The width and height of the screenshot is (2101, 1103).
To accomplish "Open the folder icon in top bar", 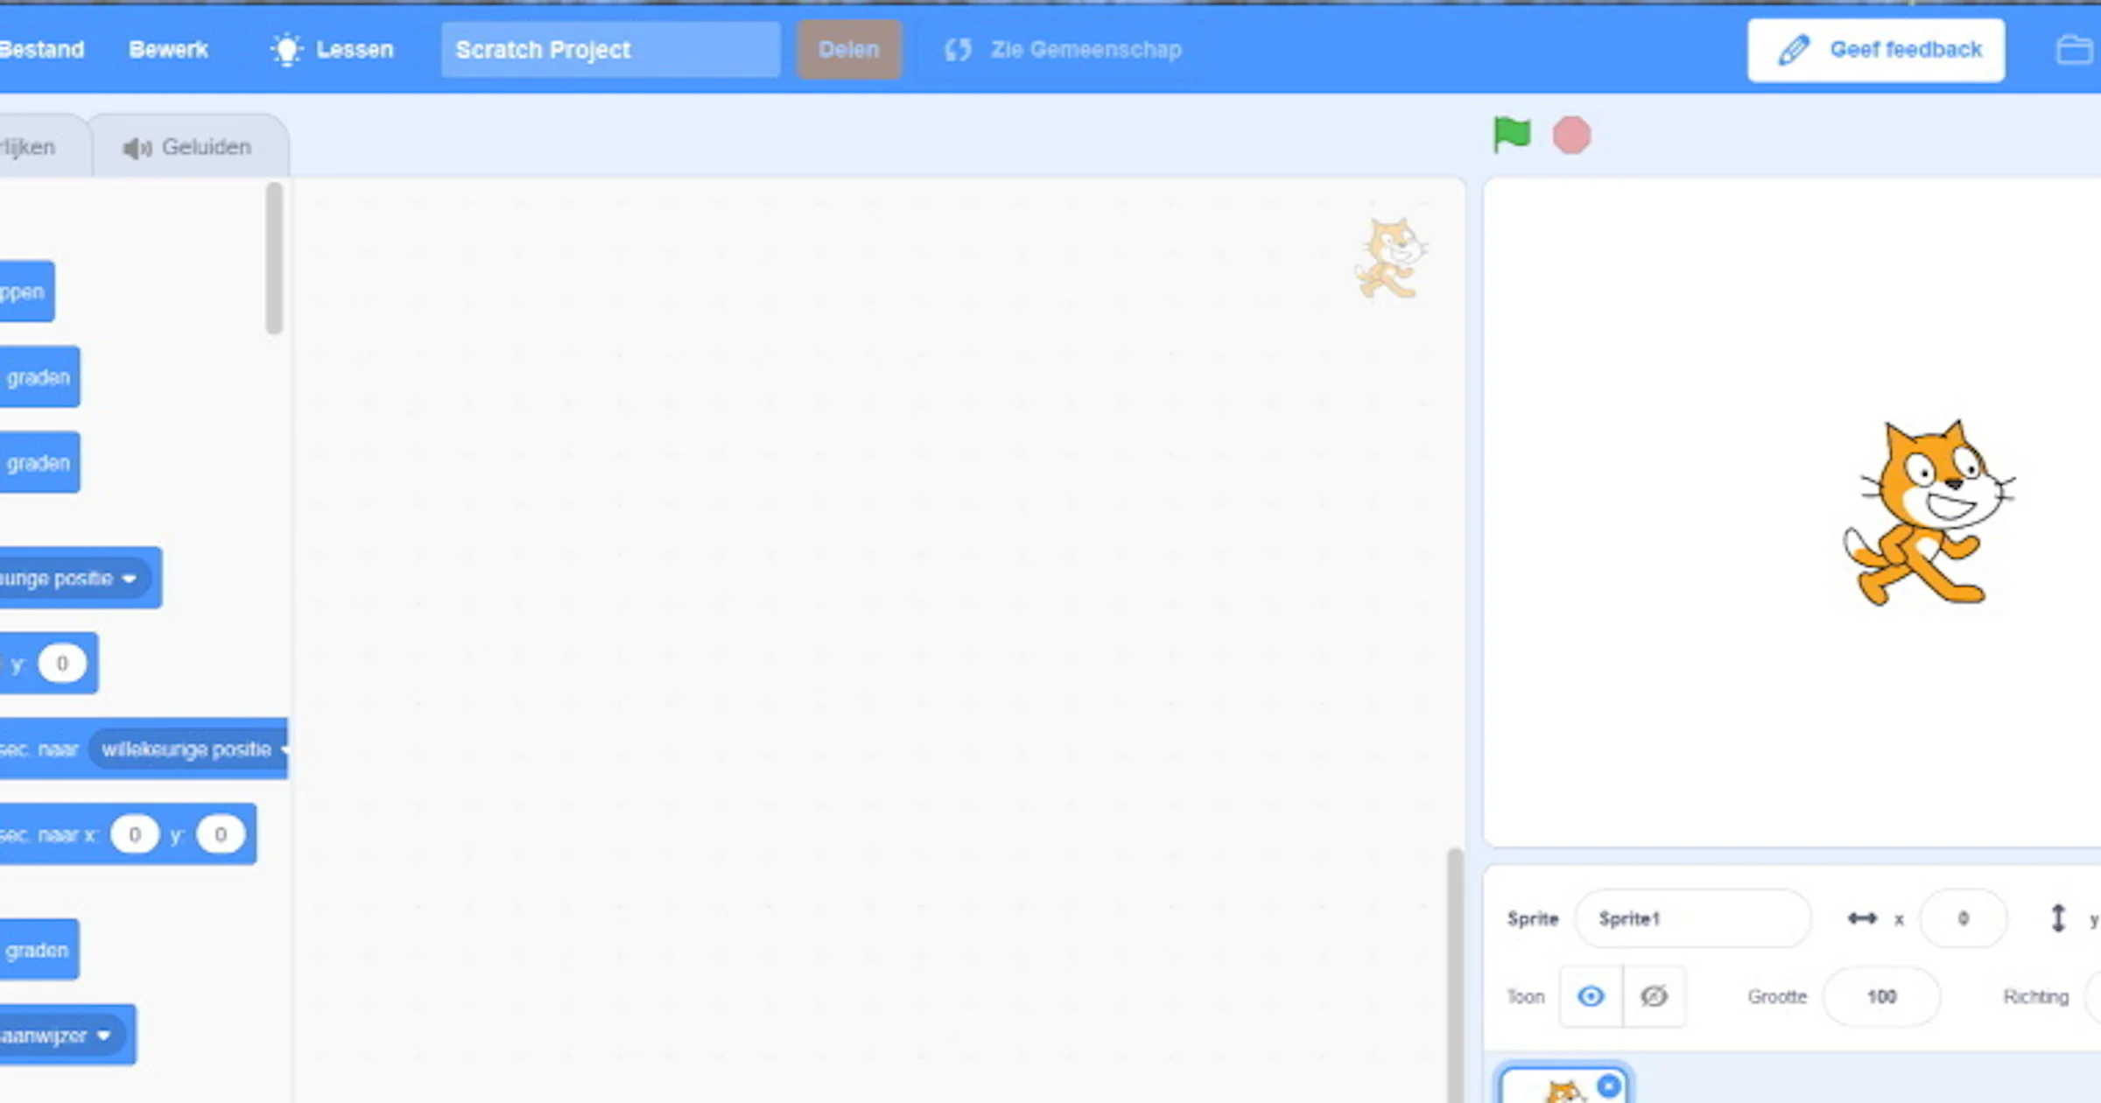I will pos(2075,50).
